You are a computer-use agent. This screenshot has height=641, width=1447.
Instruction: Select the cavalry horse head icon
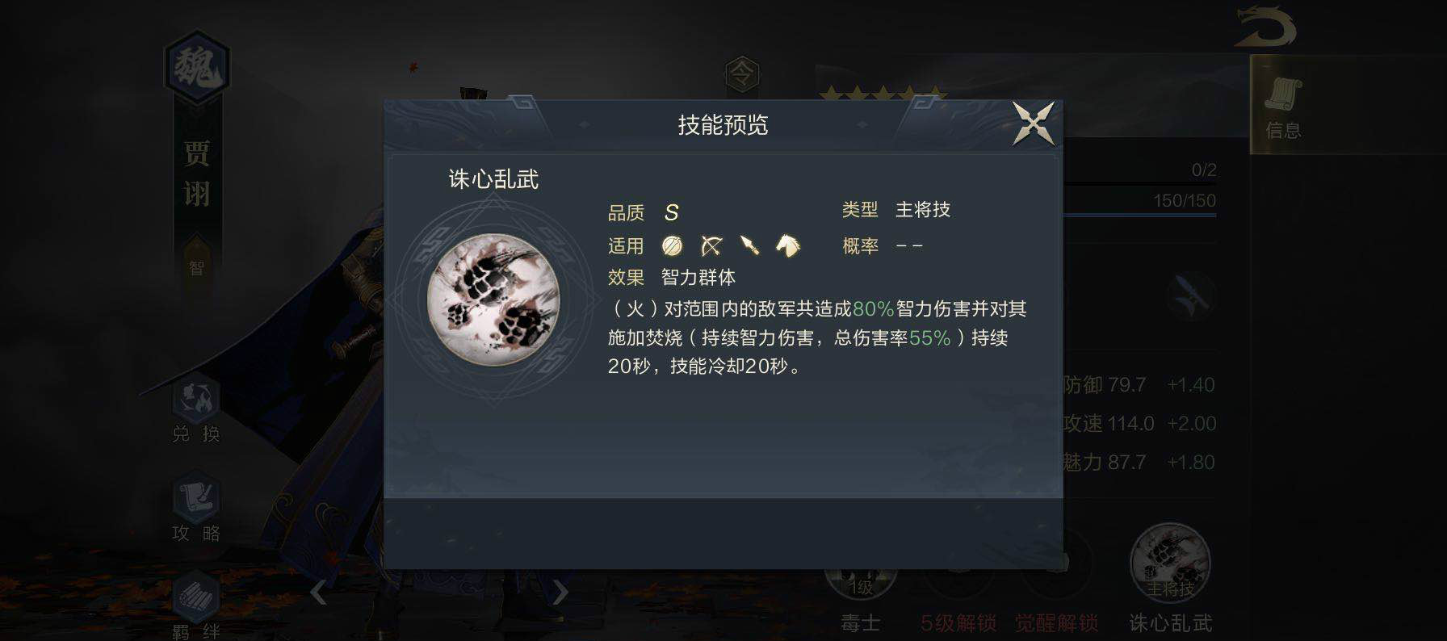(x=788, y=245)
